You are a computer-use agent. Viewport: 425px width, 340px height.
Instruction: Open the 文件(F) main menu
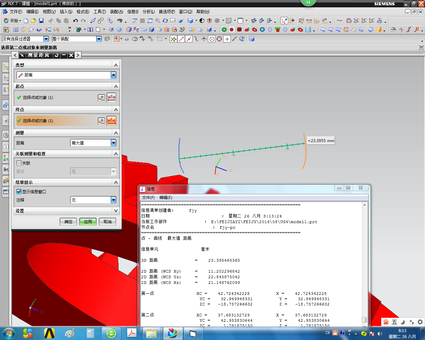click(16, 12)
